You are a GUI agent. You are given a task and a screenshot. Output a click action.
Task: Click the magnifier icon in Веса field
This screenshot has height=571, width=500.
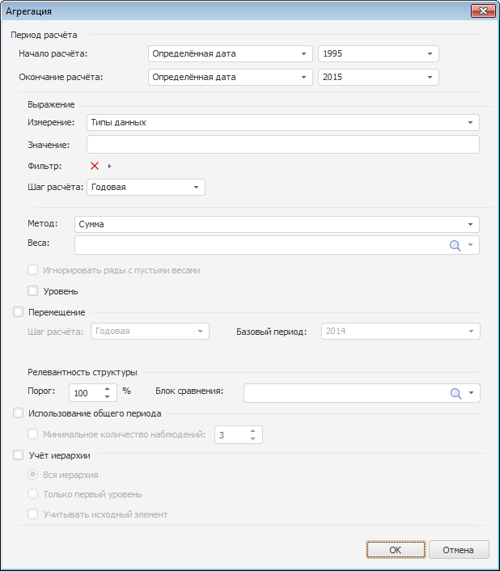click(456, 245)
